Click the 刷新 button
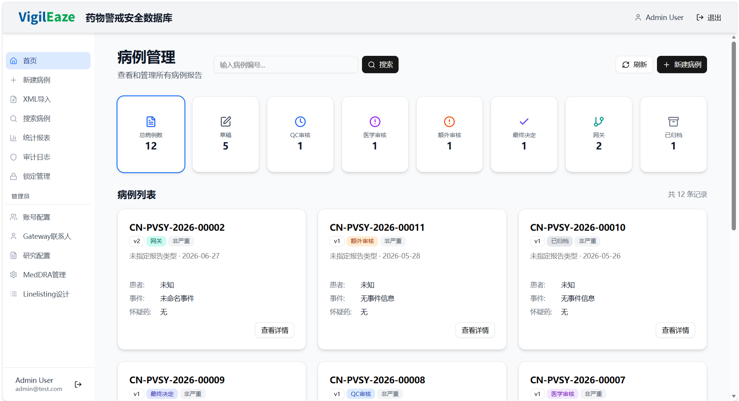 pyautogui.click(x=634, y=65)
